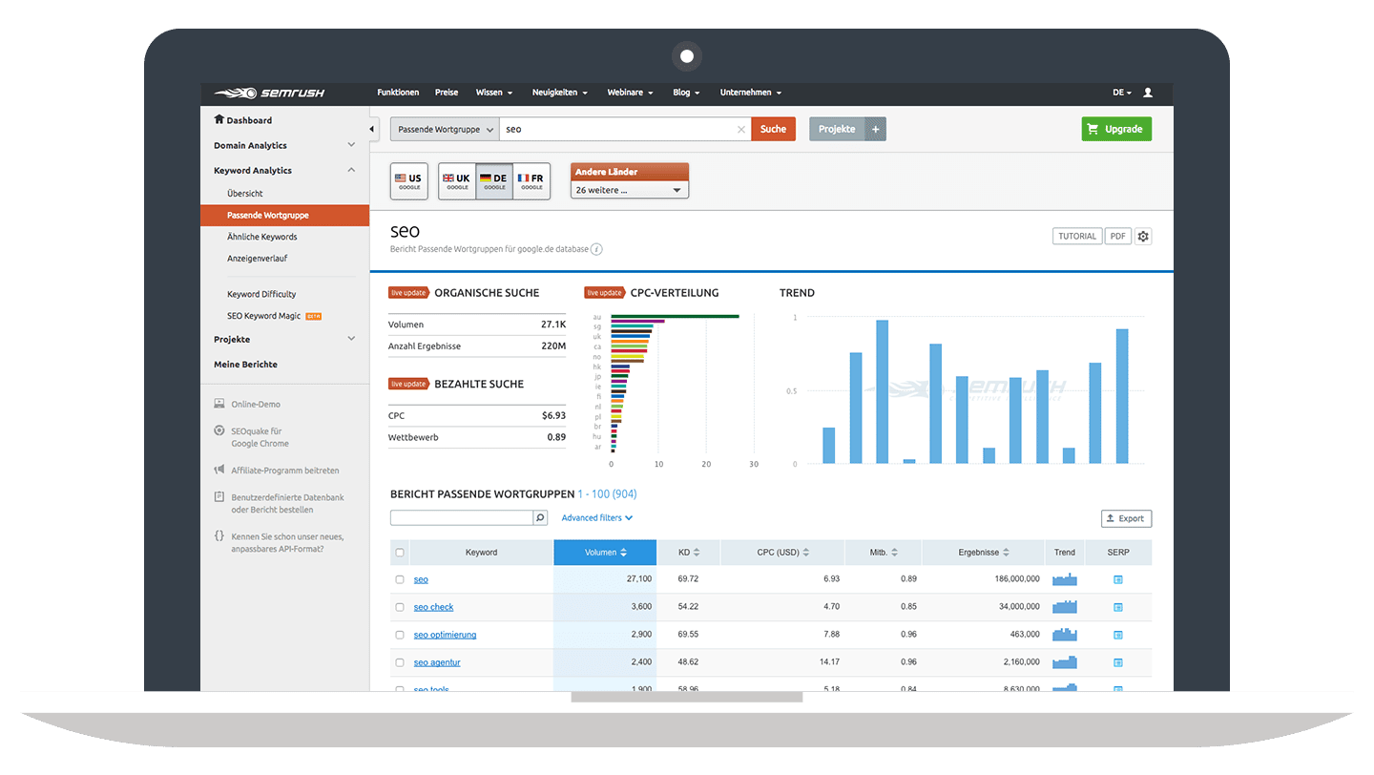
Task: Click trend chart for seo row
Action: pyautogui.click(x=1064, y=579)
